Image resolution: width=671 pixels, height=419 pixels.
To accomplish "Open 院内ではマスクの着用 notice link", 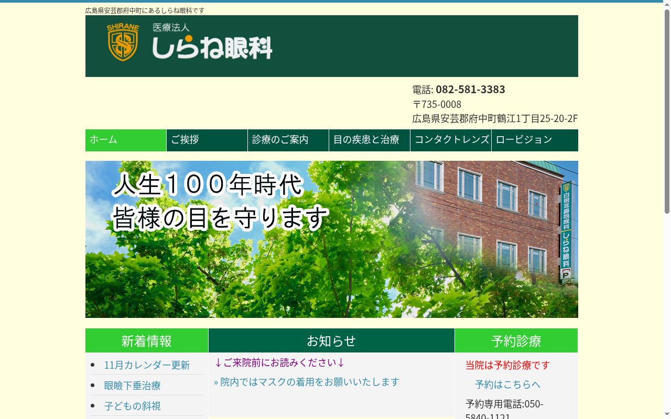I will 307,382.
